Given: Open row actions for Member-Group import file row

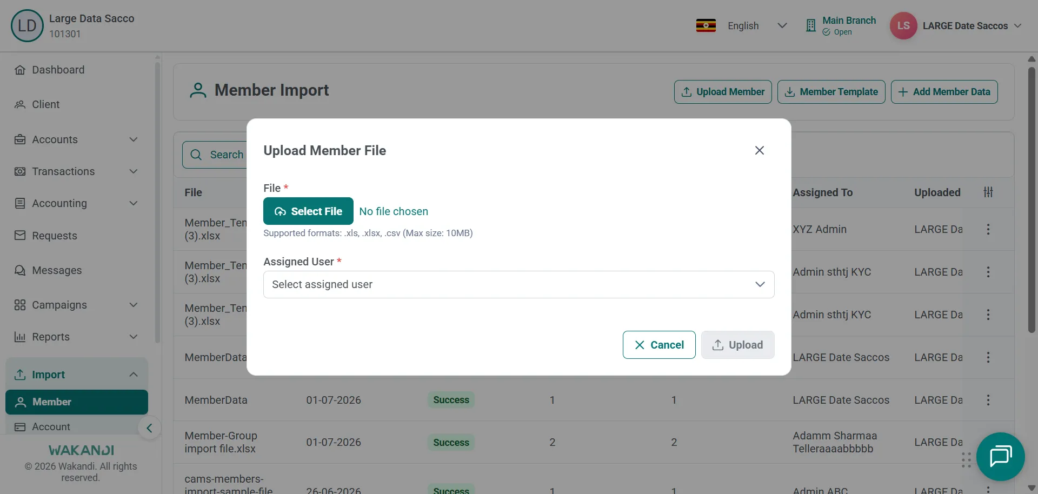Looking at the screenshot, I should (x=988, y=442).
